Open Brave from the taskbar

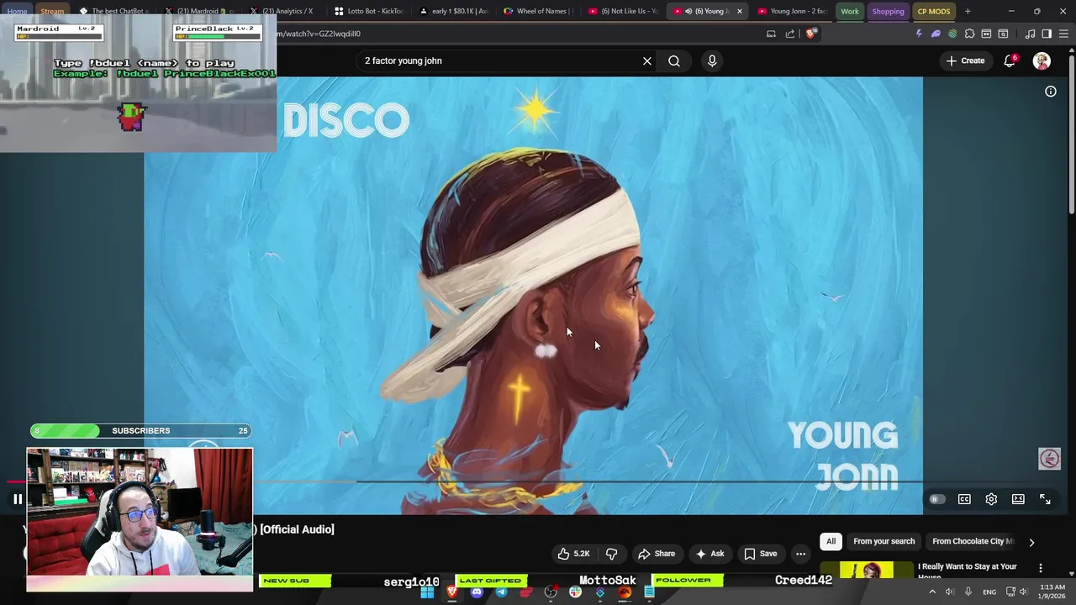(x=452, y=592)
